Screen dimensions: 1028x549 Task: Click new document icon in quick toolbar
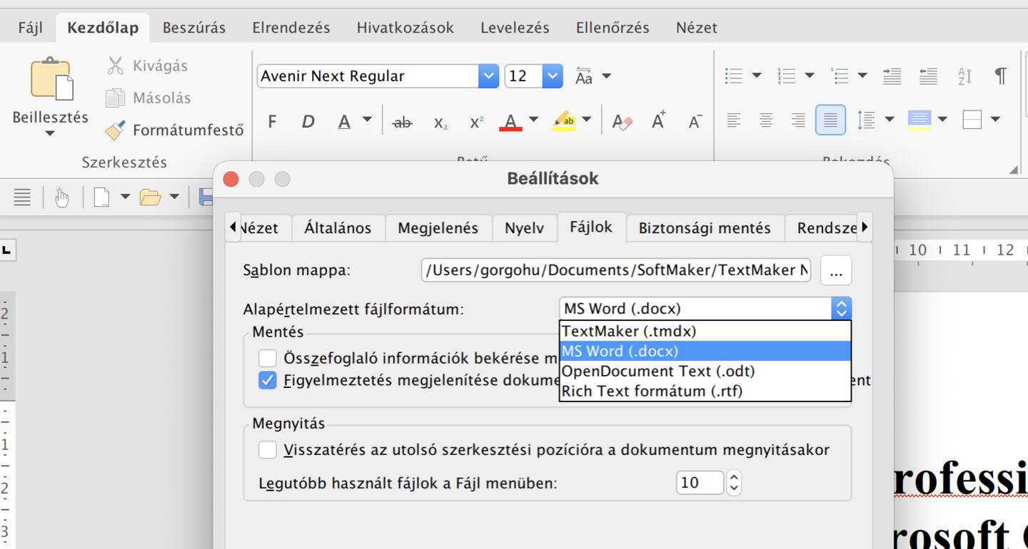(x=101, y=197)
